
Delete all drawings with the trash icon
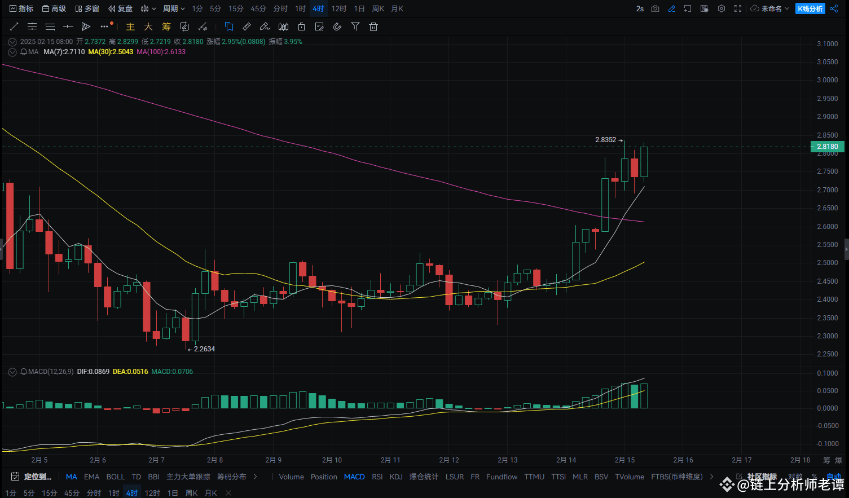373,27
